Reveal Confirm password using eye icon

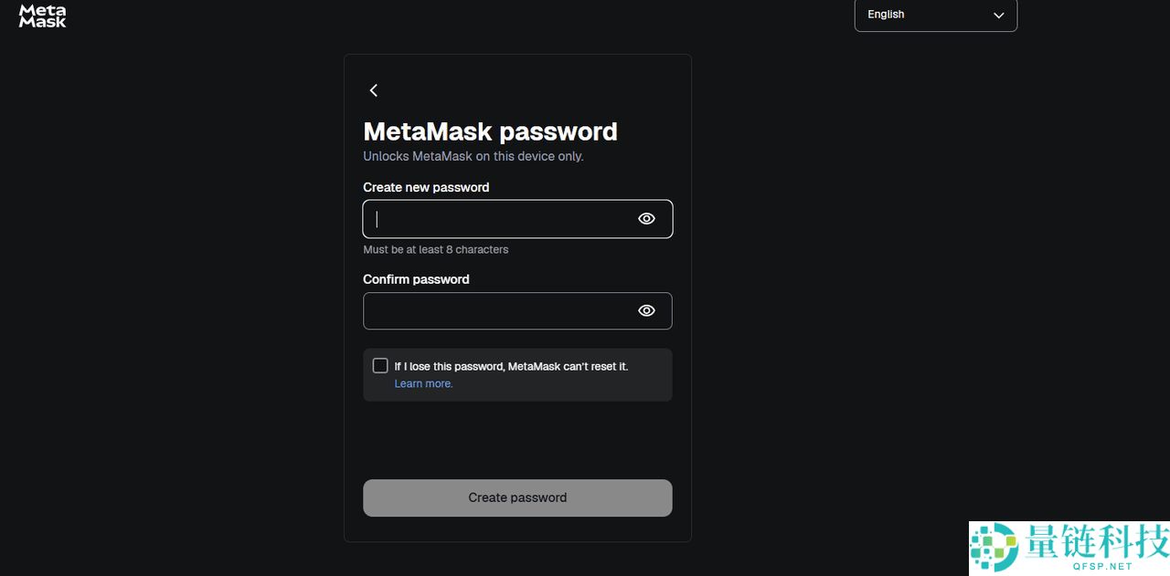(x=646, y=310)
